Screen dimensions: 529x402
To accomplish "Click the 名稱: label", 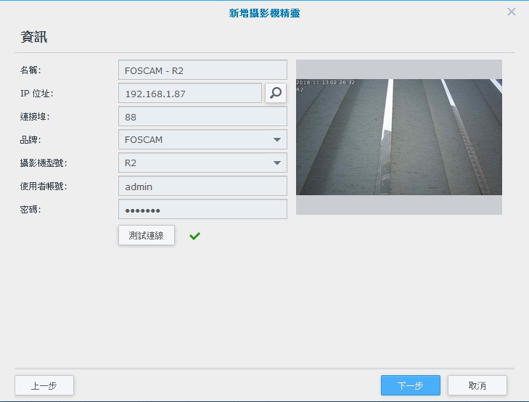I will click(x=30, y=70).
